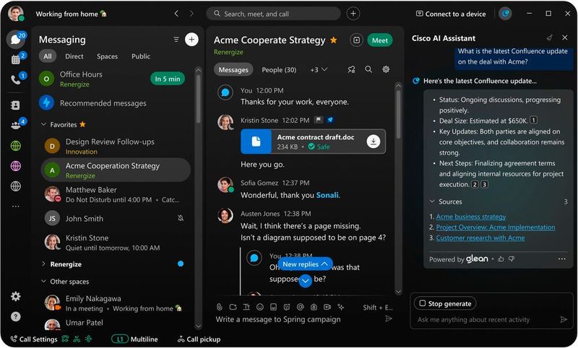Toggle the muted bell on the John Smith row
Screen dimensions: 578x348
[180, 218]
